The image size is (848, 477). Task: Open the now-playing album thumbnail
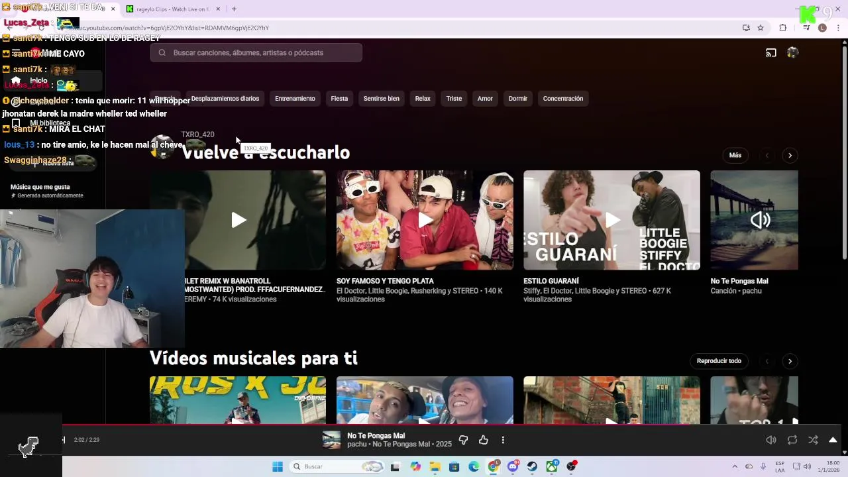click(x=331, y=440)
